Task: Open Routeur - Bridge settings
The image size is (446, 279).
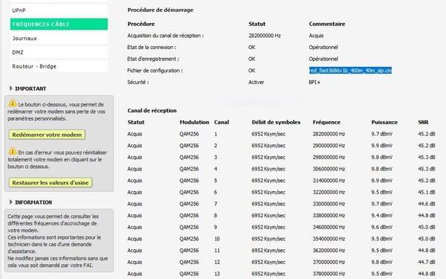Action: pyautogui.click(x=59, y=66)
